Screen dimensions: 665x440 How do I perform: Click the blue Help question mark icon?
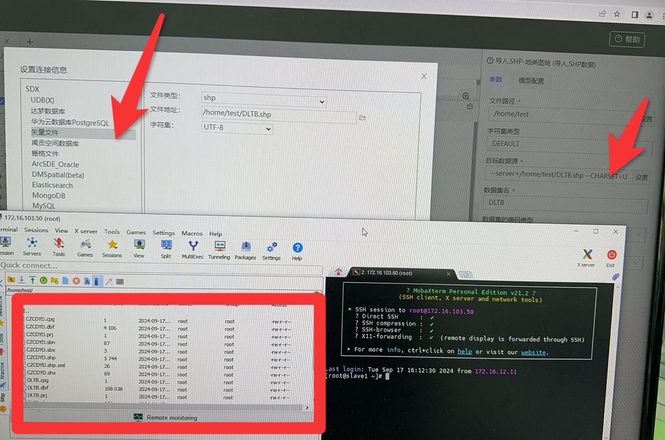(297, 251)
